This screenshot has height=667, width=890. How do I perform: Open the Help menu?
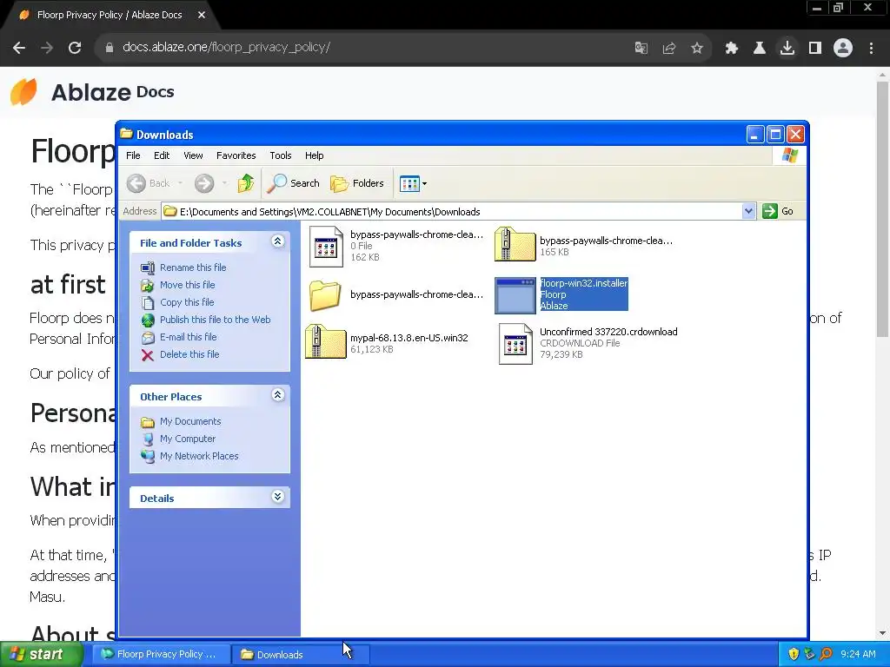[x=314, y=155]
